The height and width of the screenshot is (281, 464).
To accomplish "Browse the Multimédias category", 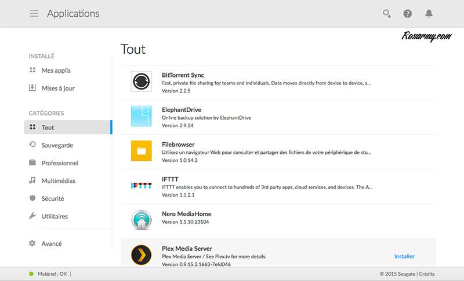I will point(58,181).
